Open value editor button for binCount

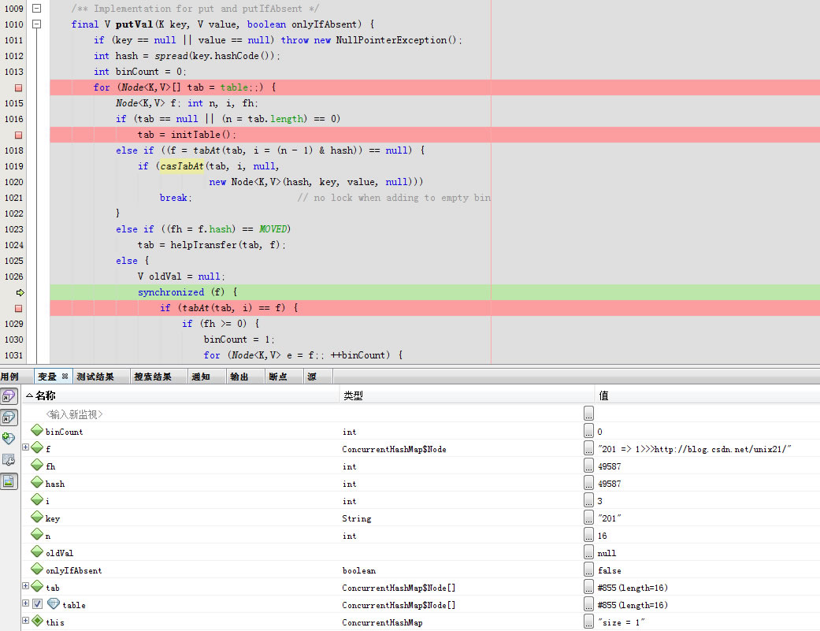pos(589,431)
